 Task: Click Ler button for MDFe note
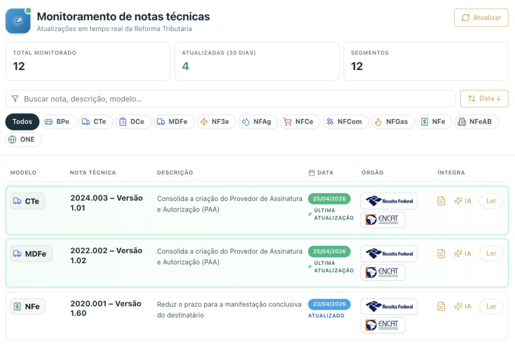tap(491, 253)
